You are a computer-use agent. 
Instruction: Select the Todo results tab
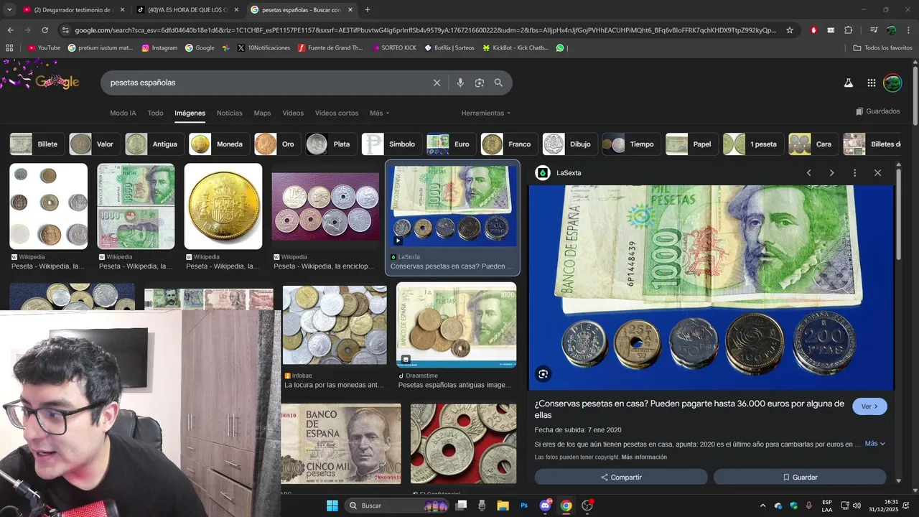tap(155, 113)
